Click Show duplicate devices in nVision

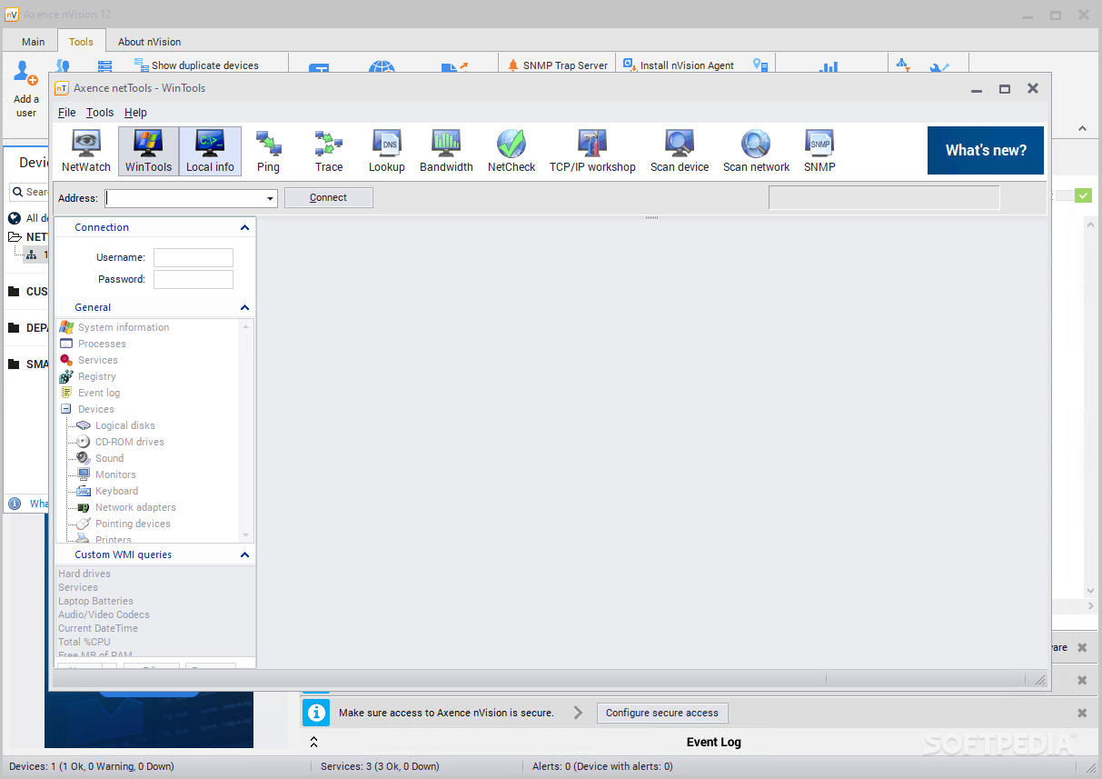click(x=196, y=65)
